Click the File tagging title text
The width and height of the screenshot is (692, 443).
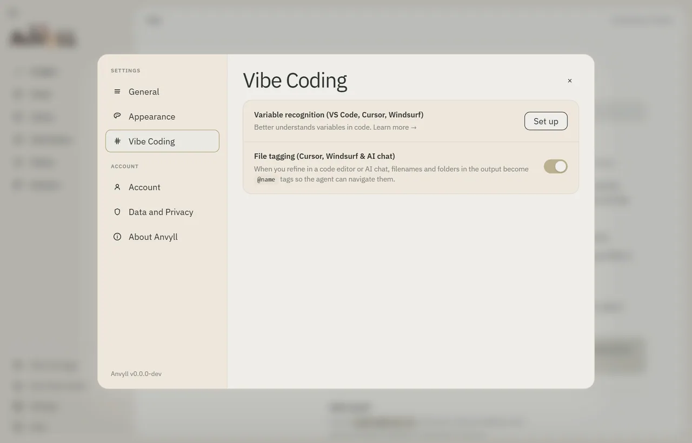coord(324,156)
